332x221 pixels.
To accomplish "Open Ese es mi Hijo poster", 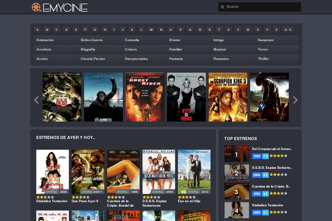I will (x=194, y=172).
